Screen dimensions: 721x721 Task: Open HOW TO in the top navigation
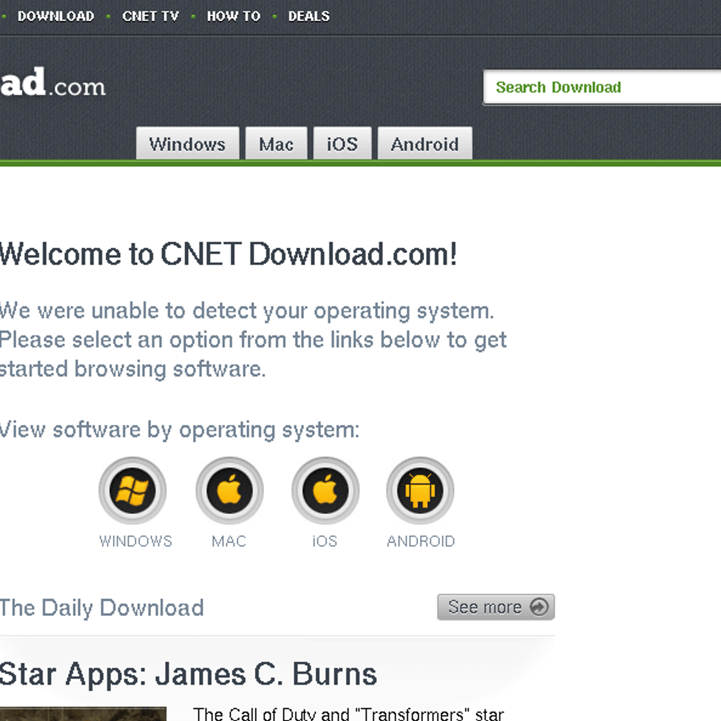coord(234,16)
